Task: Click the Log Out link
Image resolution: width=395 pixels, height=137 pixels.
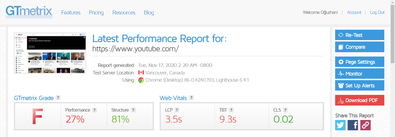Action: click(377, 12)
